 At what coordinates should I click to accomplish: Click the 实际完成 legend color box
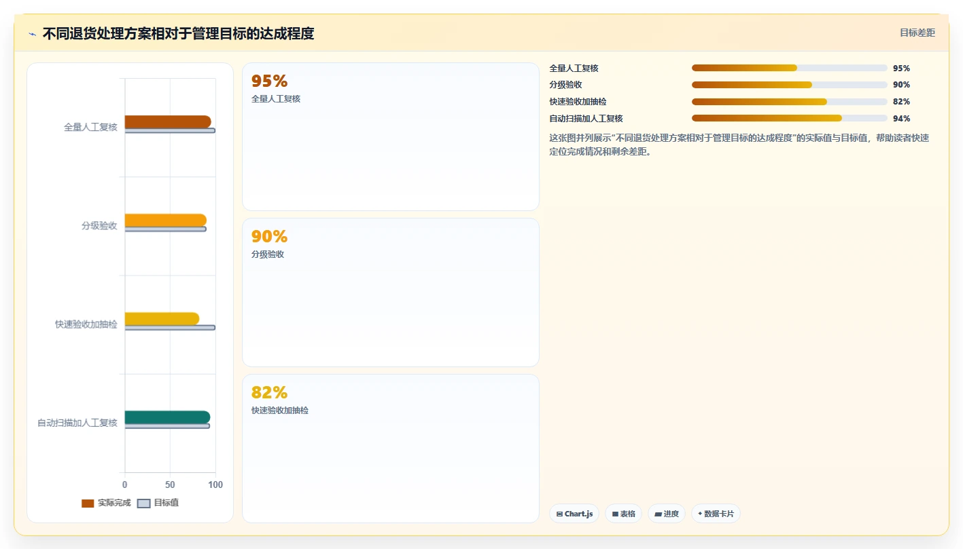(x=88, y=504)
